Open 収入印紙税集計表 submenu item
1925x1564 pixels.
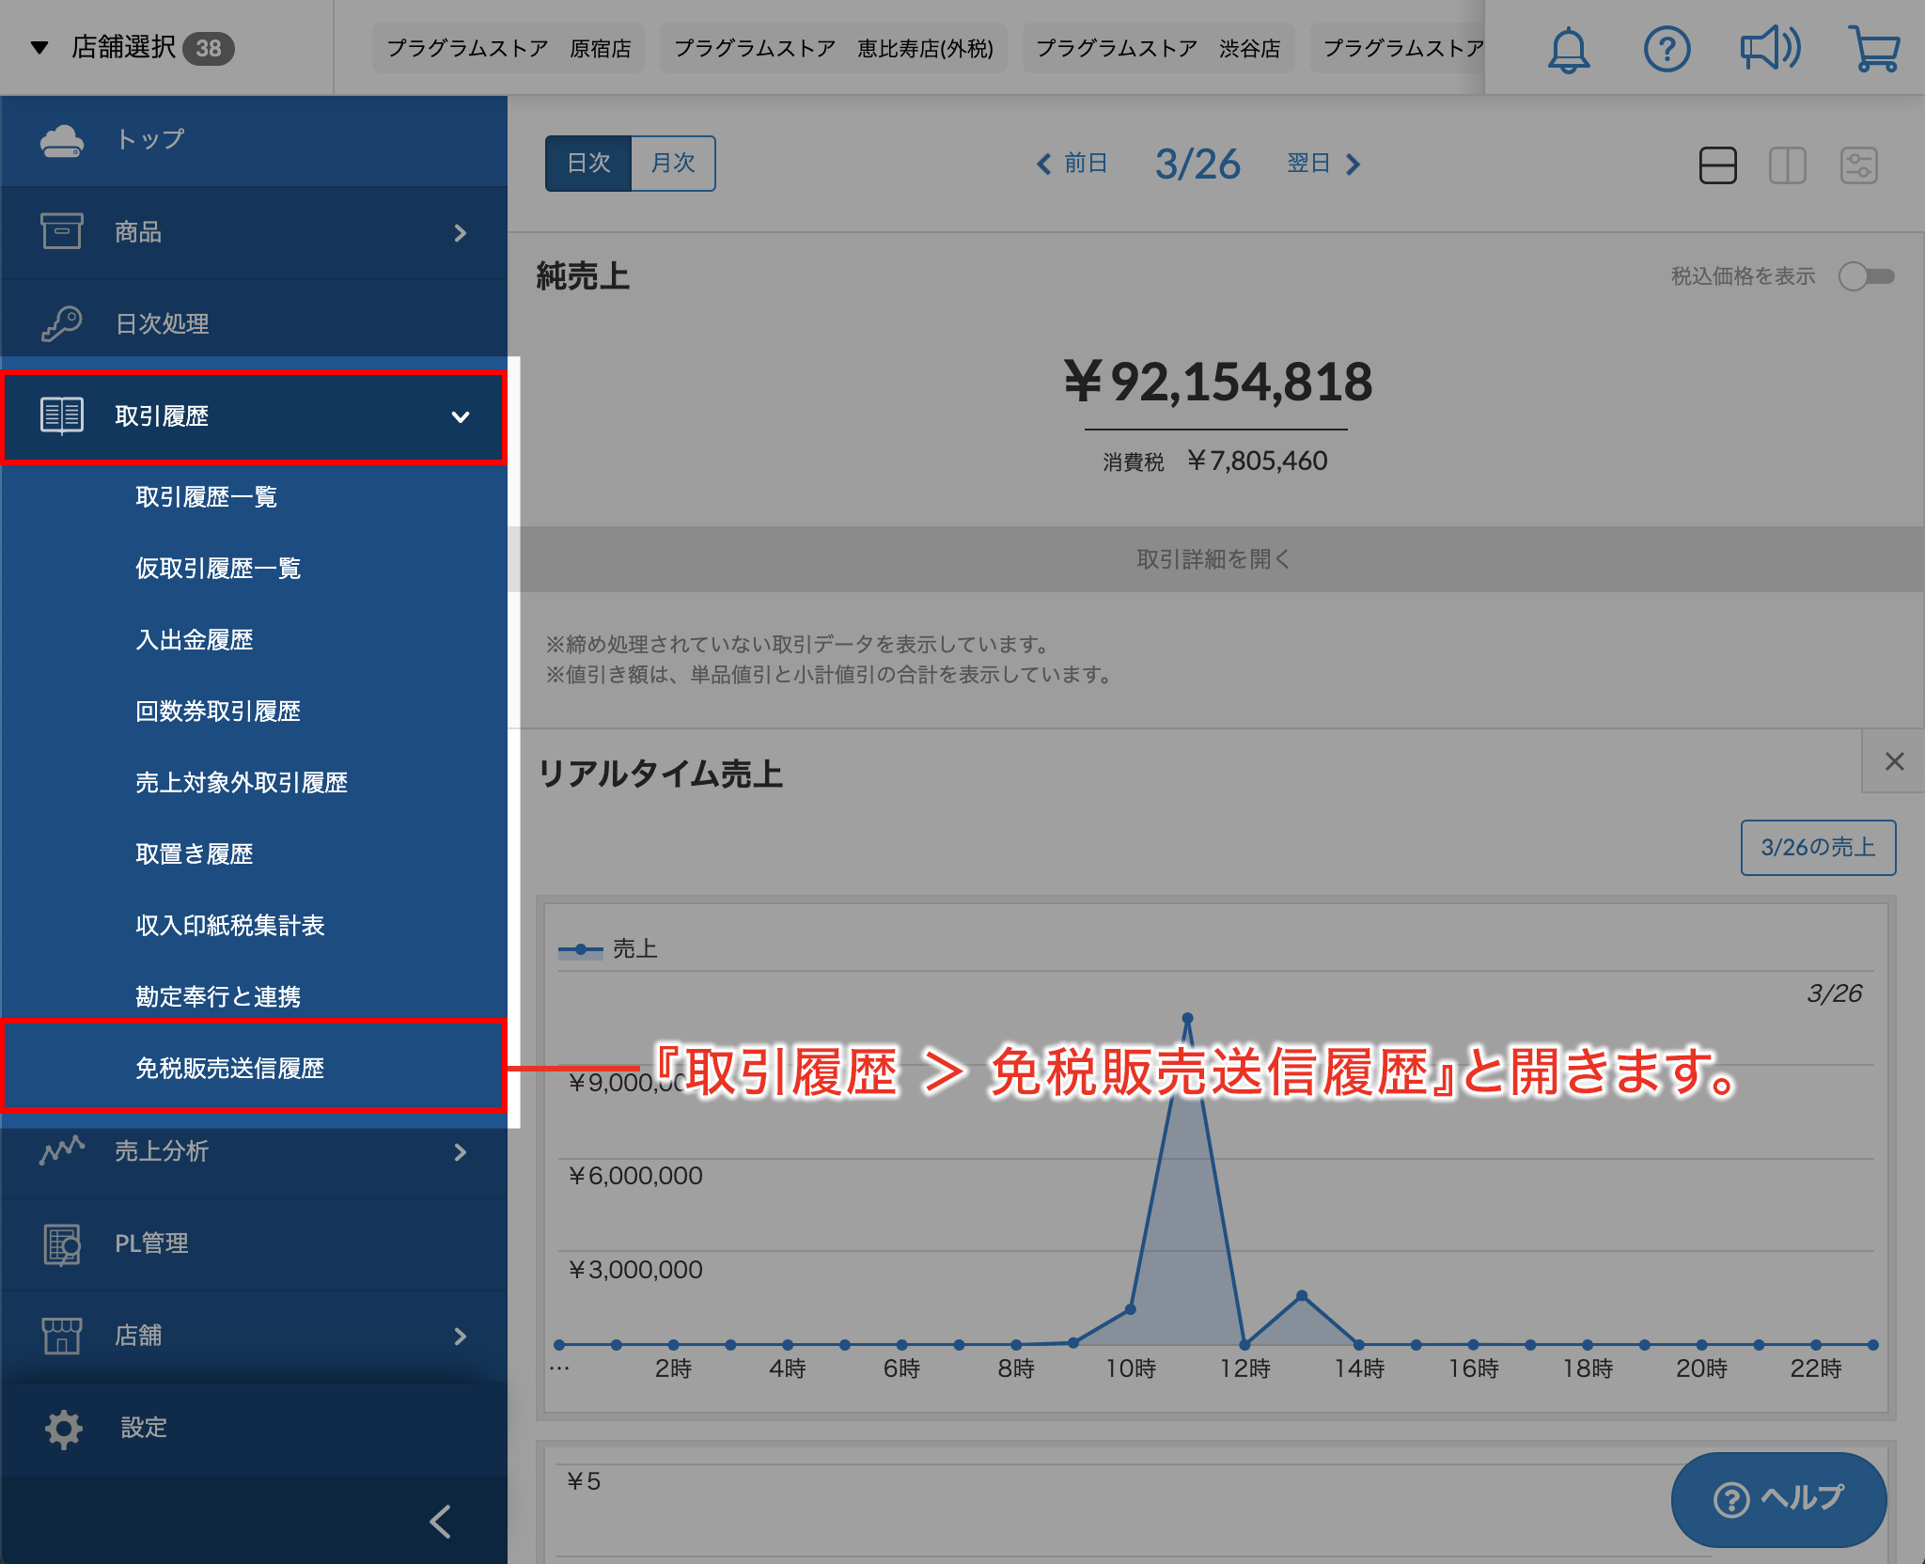tap(229, 925)
